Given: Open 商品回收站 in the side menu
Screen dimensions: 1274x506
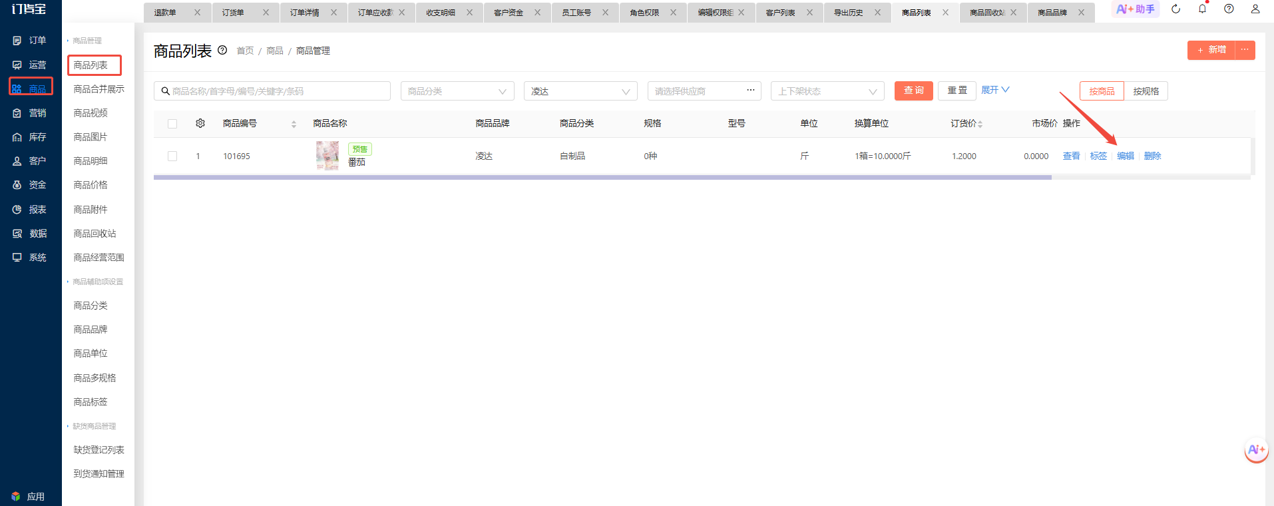Looking at the screenshot, I should [95, 234].
